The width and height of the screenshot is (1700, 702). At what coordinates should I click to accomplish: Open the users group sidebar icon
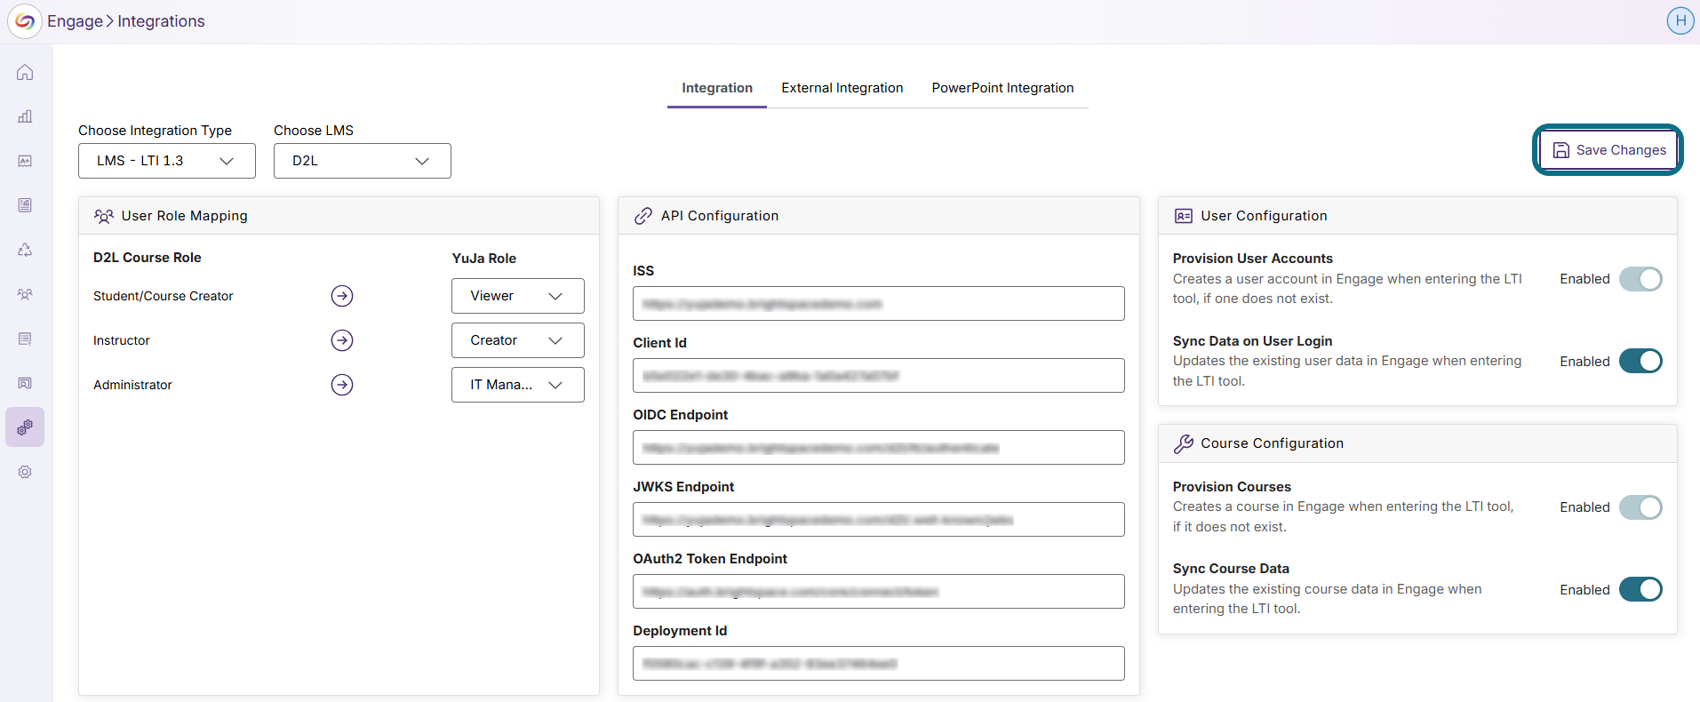25,294
